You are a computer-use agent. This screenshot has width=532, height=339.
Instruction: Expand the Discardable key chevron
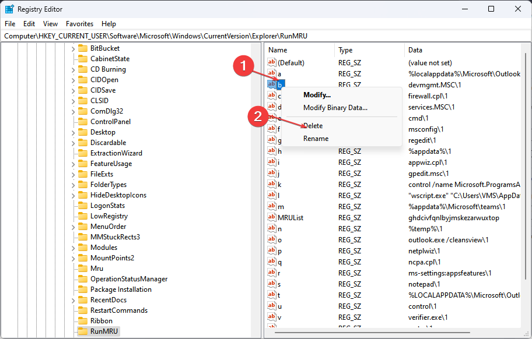pos(73,143)
